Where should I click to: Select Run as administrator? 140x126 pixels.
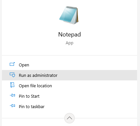(x=70, y=75)
